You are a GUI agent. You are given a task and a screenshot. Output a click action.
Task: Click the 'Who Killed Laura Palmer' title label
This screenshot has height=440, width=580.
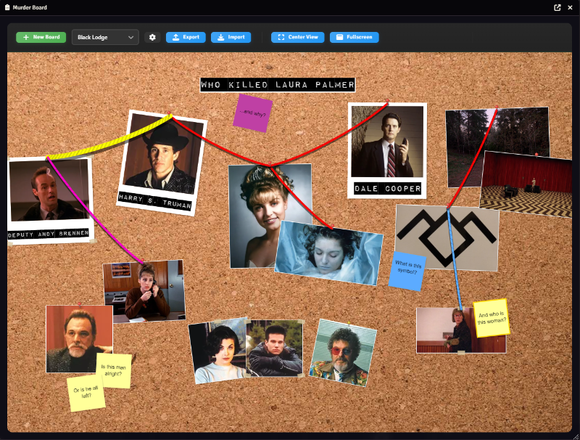point(278,85)
